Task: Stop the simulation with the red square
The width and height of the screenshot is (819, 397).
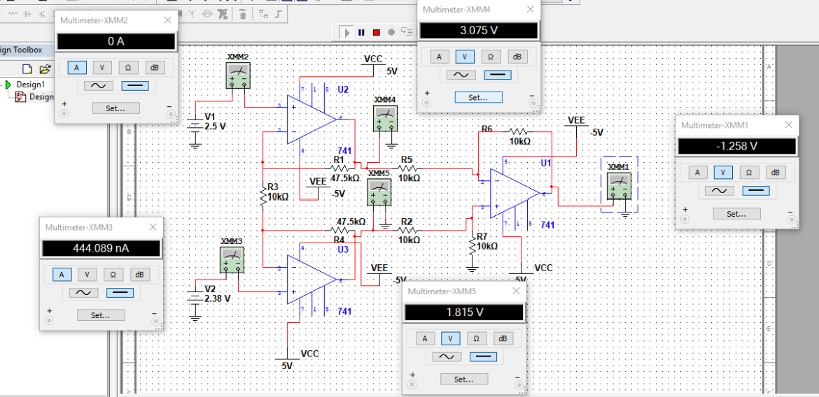Action: 376,32
